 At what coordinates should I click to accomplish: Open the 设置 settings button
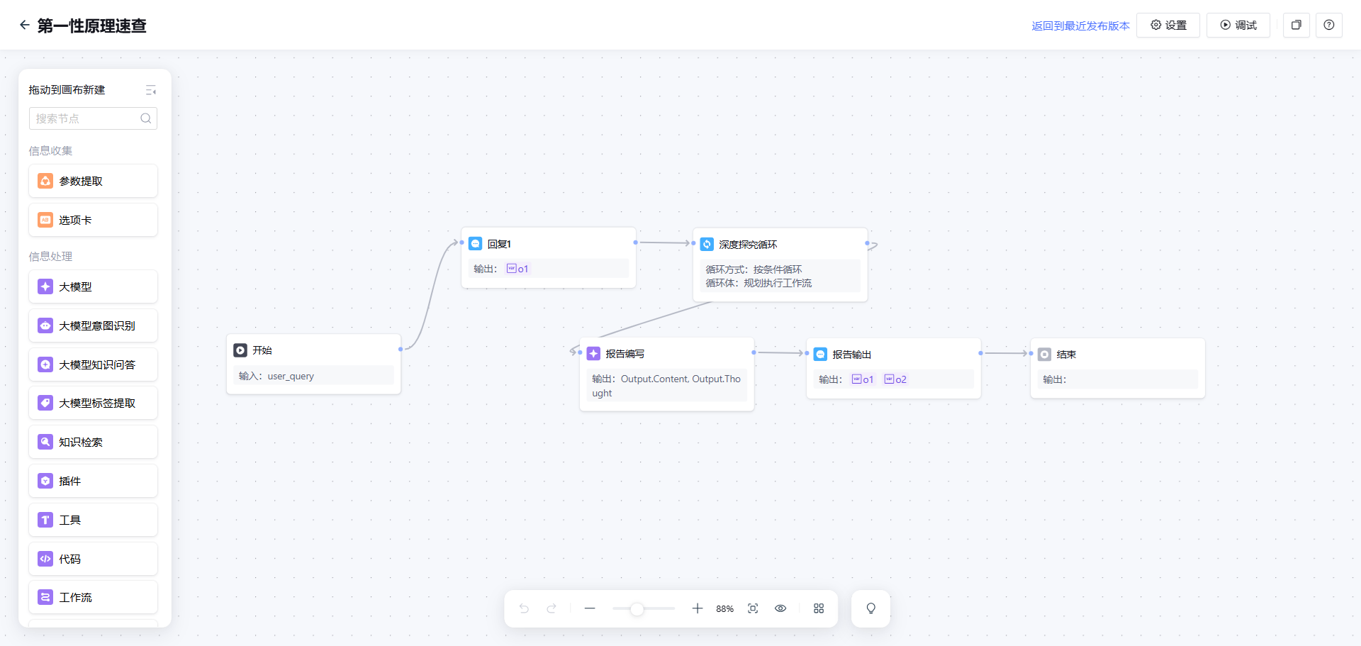pos(1168,26)
